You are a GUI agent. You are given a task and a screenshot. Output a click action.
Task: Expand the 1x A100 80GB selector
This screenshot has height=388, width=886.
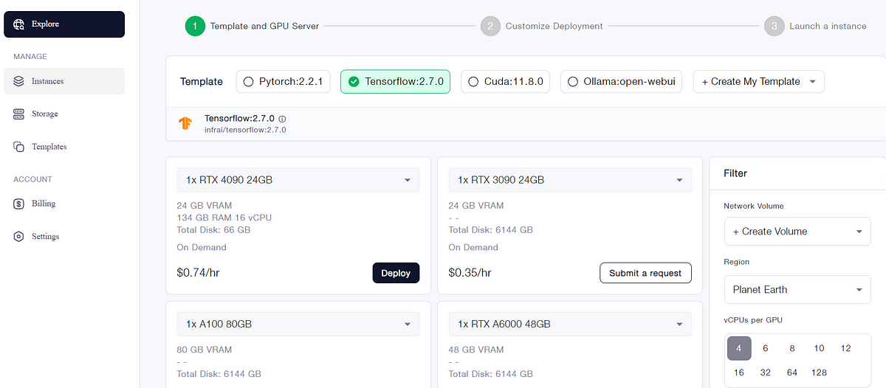298,324
